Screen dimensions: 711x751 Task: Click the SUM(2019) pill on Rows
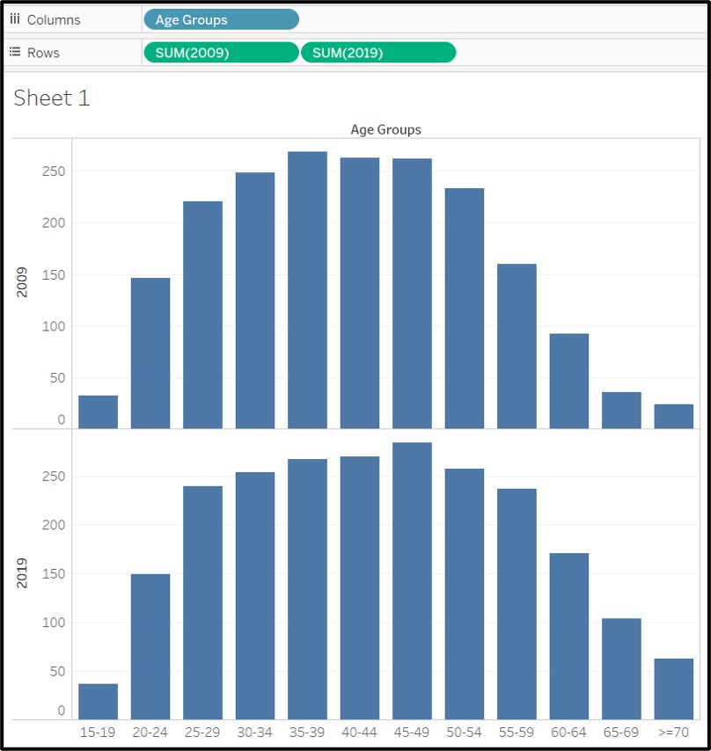(377, 53)
